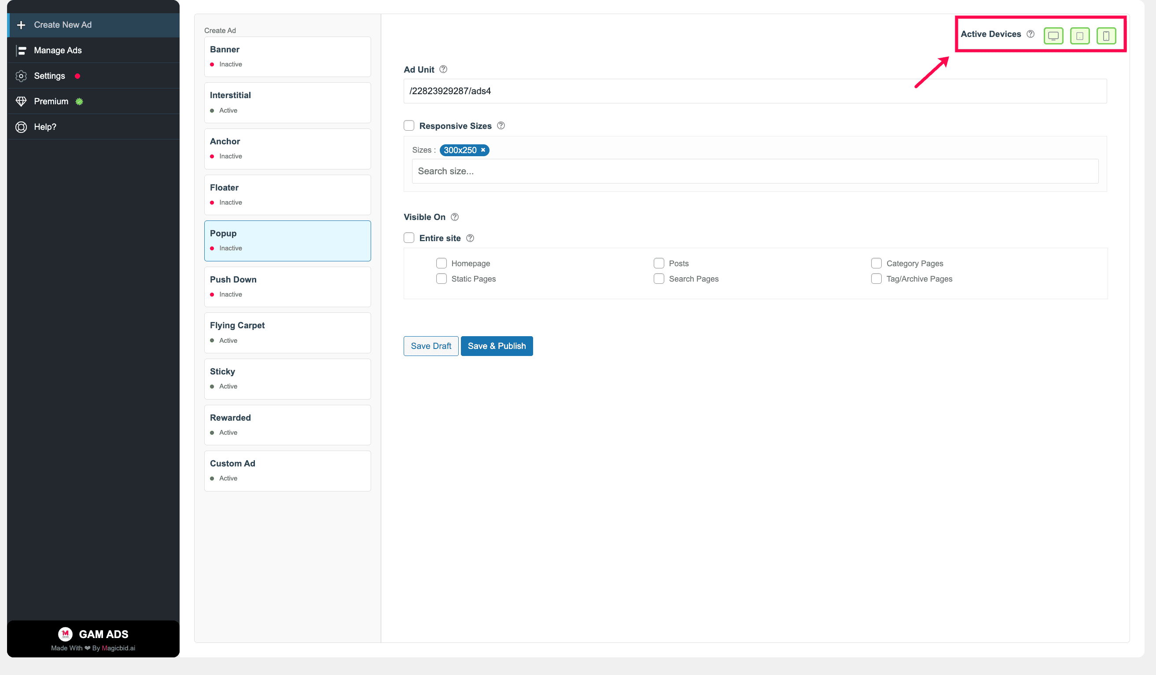Toggle the tablet device icon
This screenshot has height=675, width=1156.
click(x=1080, y=35)
